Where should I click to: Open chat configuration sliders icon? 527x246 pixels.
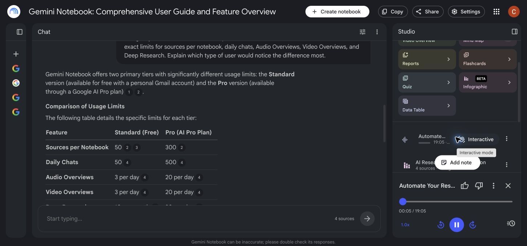(x=362, y=32)
